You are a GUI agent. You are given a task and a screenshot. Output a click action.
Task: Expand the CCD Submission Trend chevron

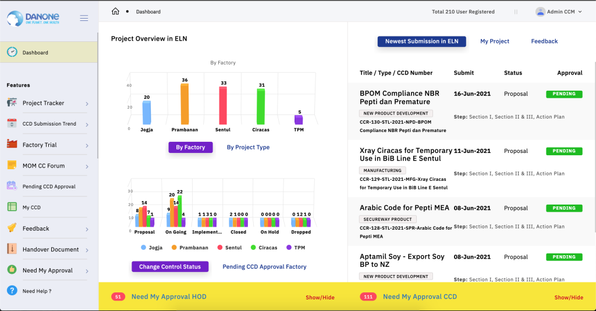[87, 124]
